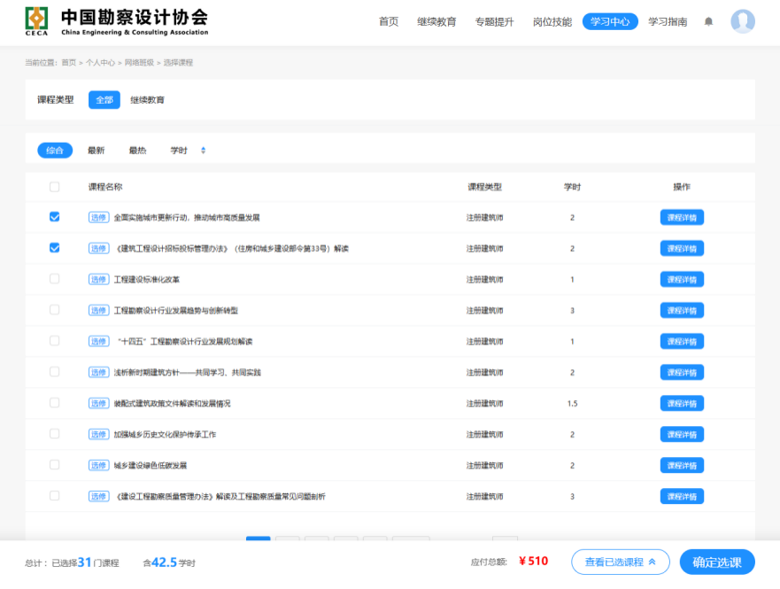Click the 操作 column header

pos(682,187)
